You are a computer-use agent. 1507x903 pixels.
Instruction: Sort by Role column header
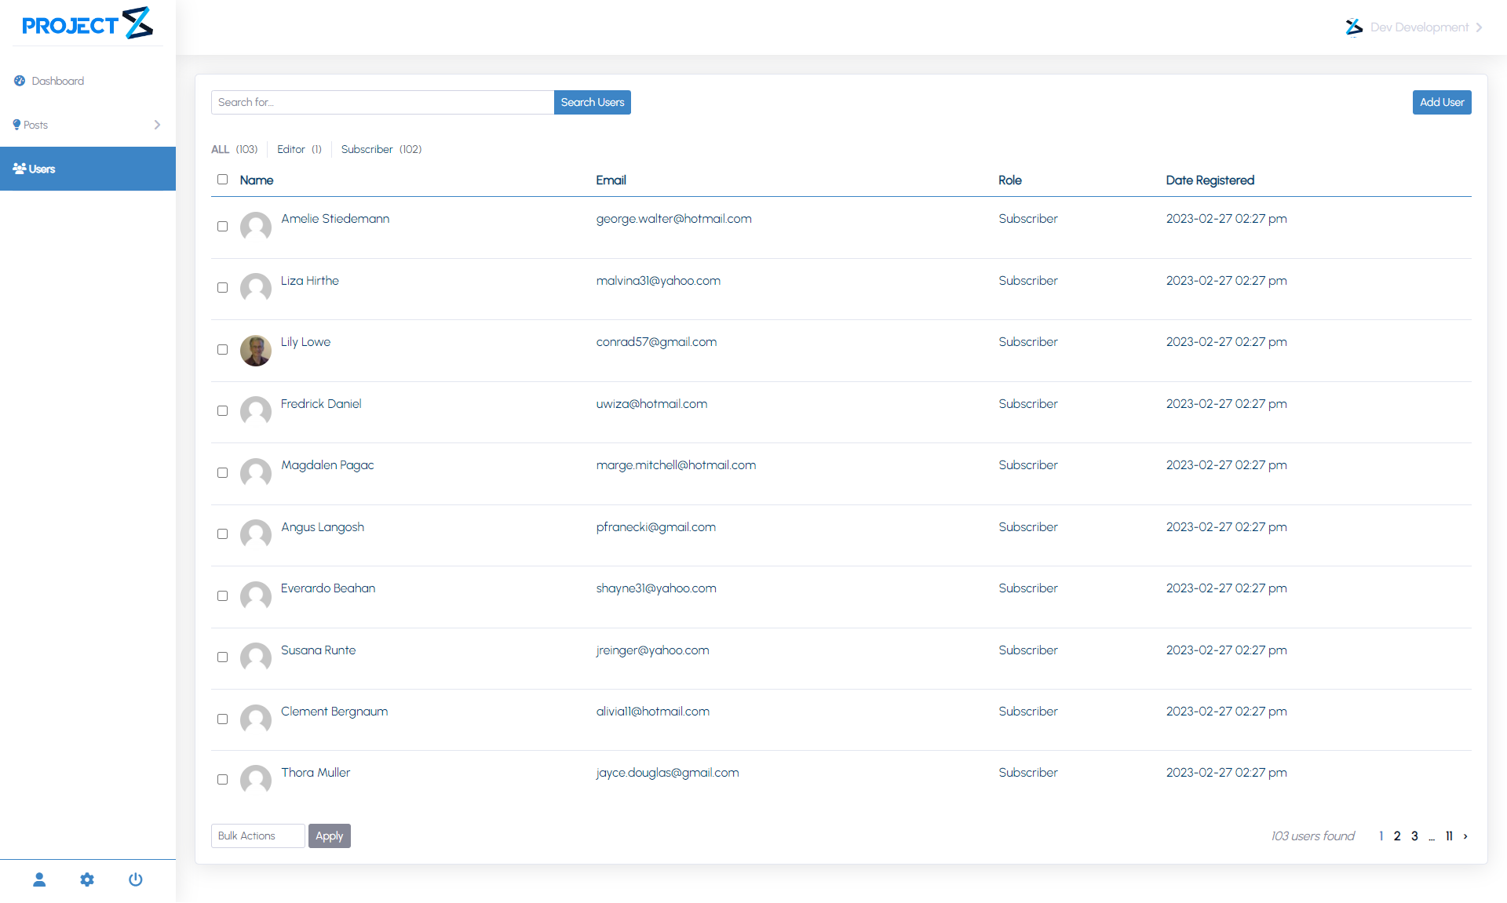[x=1010, y=180]
